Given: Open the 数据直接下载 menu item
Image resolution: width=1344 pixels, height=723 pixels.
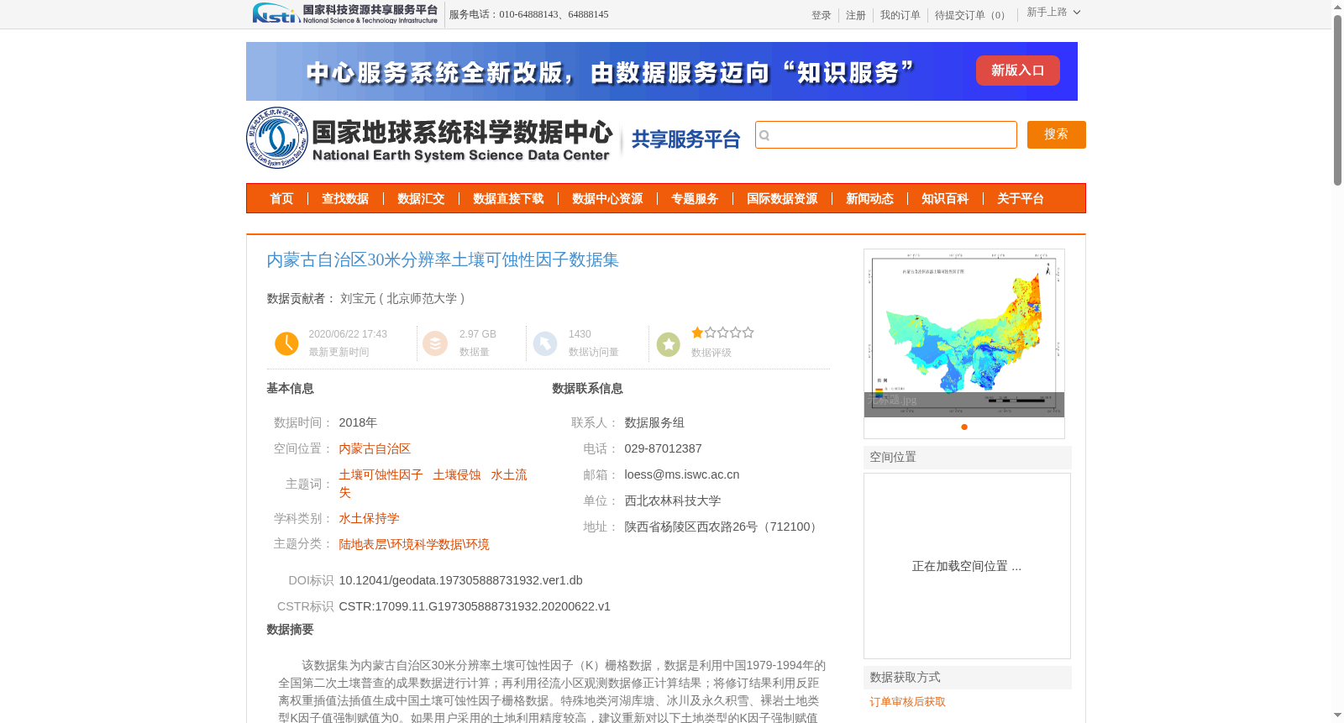Looking at the screenshot, I should [508, 199].
